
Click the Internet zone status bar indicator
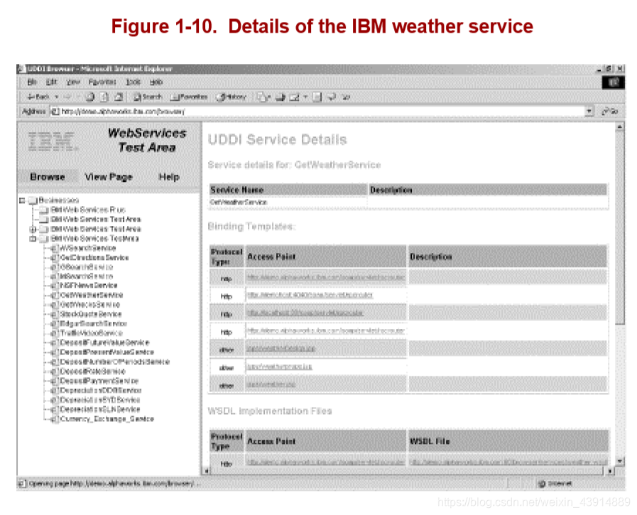[x=556, y=484]
